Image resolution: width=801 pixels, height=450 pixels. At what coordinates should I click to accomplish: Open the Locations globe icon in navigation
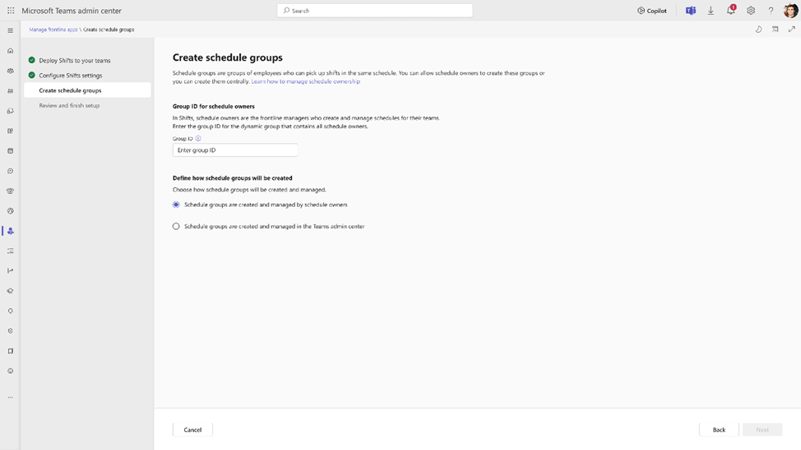coord(10,211)
